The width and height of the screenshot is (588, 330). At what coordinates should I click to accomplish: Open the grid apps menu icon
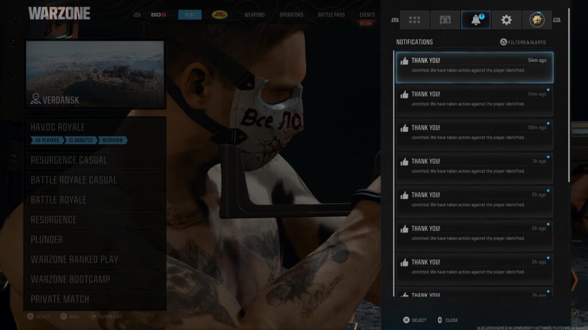pyautogui.click(x=415, y=20)
